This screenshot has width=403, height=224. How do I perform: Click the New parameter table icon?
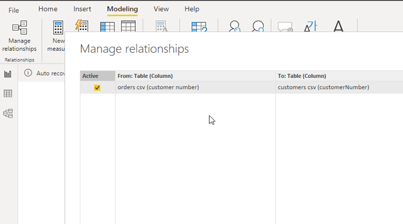point(199,27)
